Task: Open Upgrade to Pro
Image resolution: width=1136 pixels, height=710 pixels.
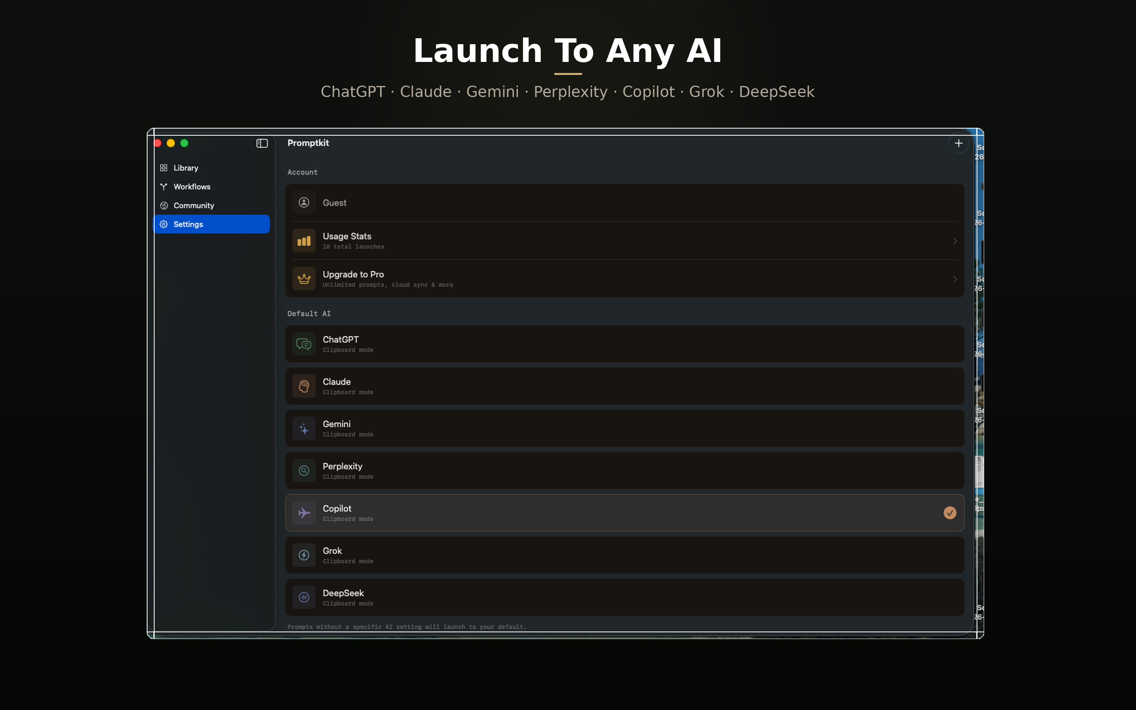Action: (x=624, y=279)
